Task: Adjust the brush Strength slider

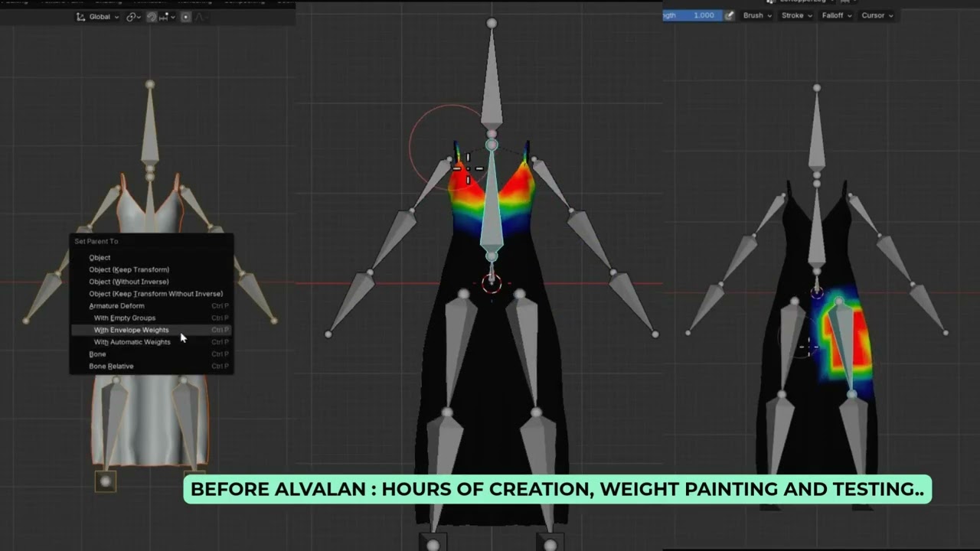Action: click(692, 15)
